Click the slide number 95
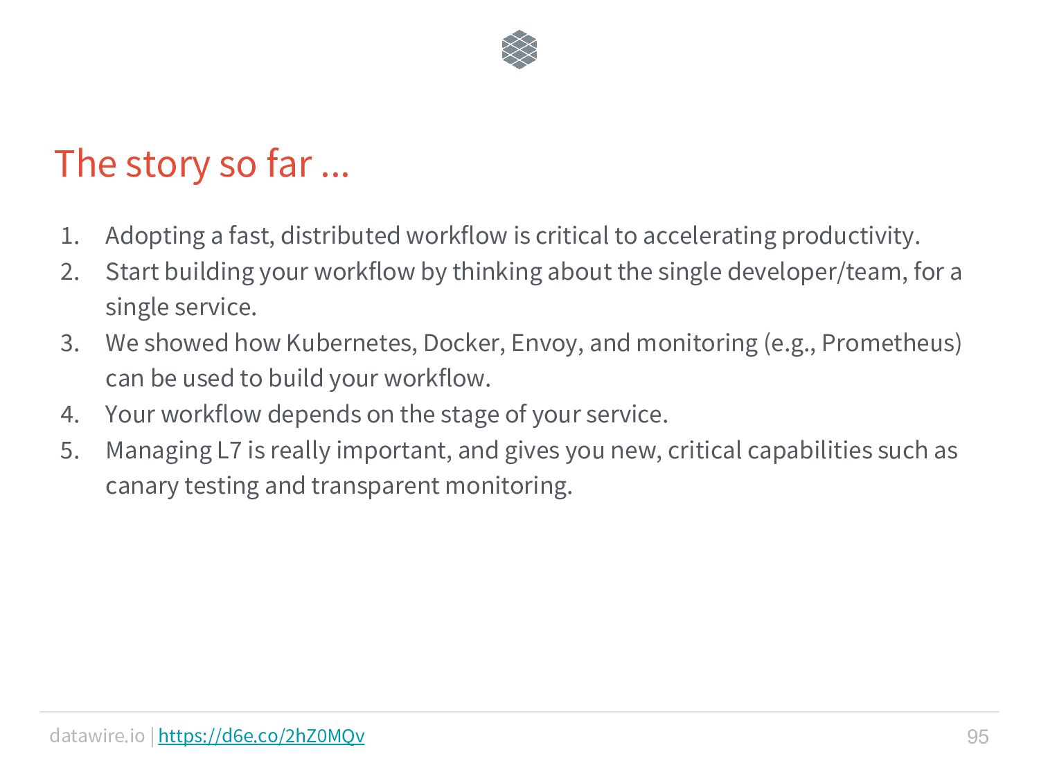Viewport: 1039px width, 779px height. [977, 736]
